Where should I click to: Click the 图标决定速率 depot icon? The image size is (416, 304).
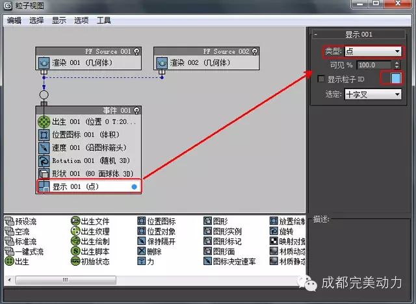(x=207, y=261)
